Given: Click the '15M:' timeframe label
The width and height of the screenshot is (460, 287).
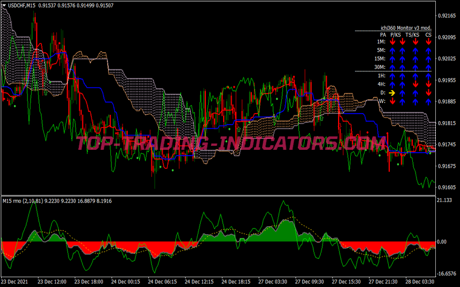Looking at the screenshot, I should pos(380,59).
